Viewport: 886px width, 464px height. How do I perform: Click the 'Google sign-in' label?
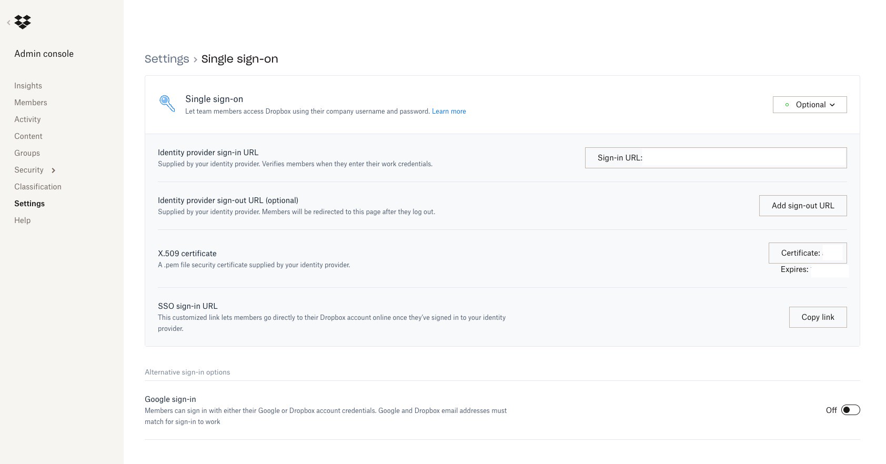(x=170, y=399)
